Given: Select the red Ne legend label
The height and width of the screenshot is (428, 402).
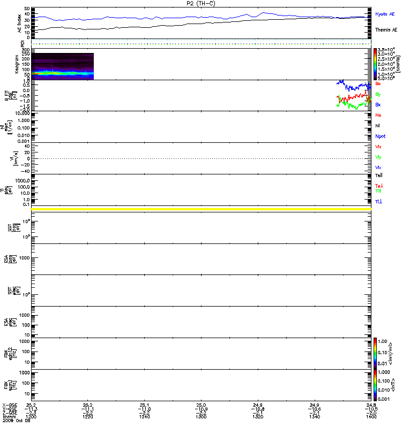Looking at the screenshot, I should [x=378, y=115].
